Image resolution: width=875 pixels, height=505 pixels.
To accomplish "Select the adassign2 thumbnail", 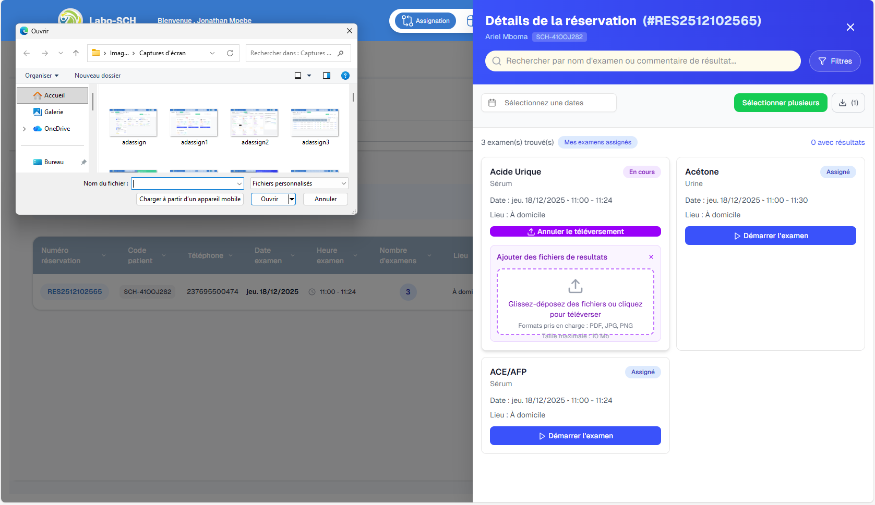I will tap(255, 124).
